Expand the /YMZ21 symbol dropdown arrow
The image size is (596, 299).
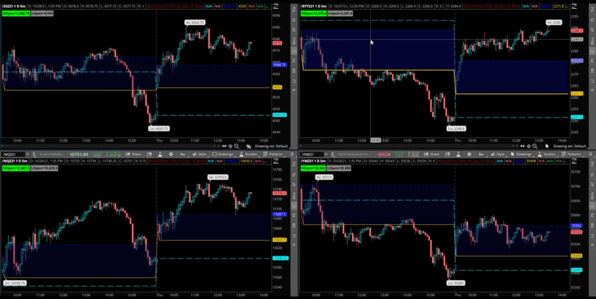click(x=326, y=154)
